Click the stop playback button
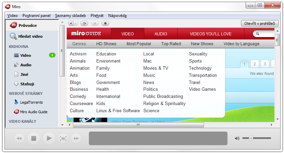This screenshot has width=284, height=153. pyautogui.click(x=34, y=138)
